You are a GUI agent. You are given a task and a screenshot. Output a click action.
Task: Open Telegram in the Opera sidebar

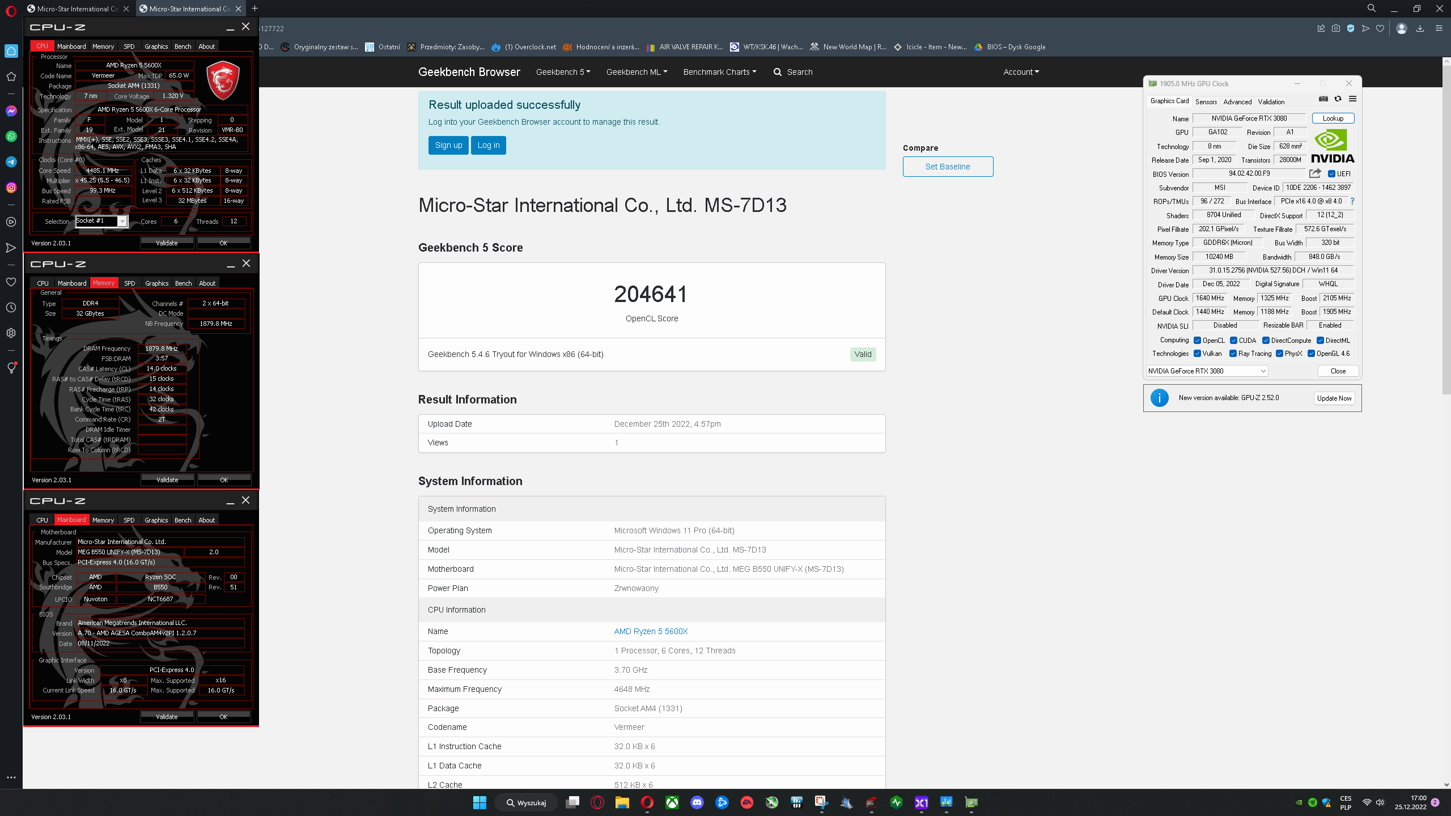point(11,162)
